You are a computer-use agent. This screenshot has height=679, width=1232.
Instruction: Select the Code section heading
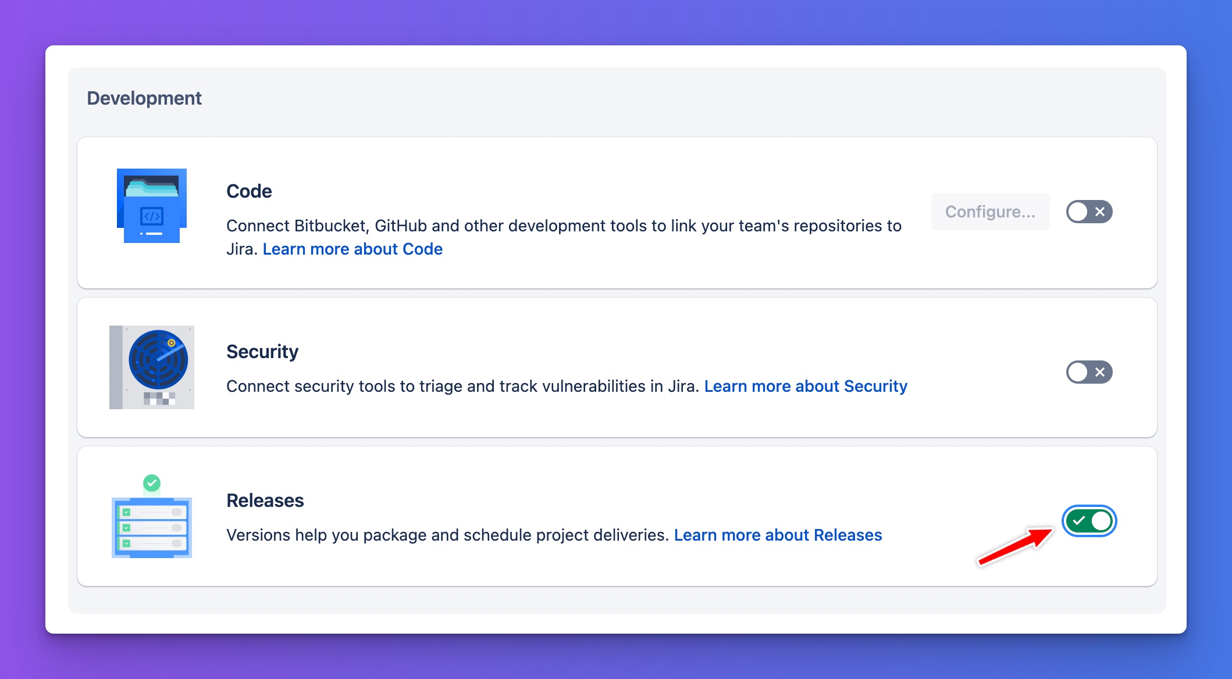pos(249,191)
